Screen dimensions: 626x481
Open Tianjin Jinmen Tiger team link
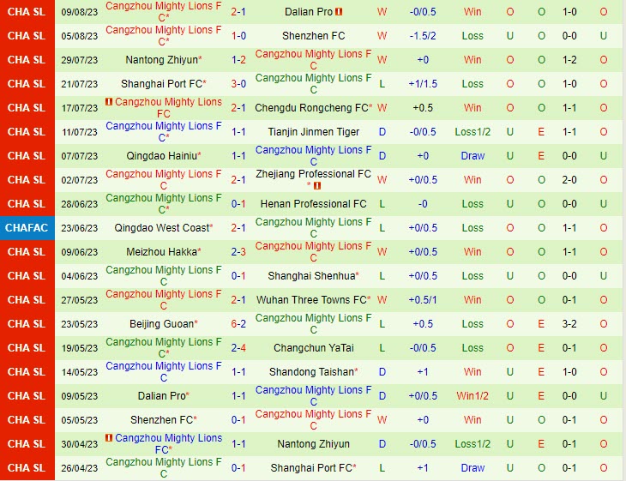[x=313, y=132]
